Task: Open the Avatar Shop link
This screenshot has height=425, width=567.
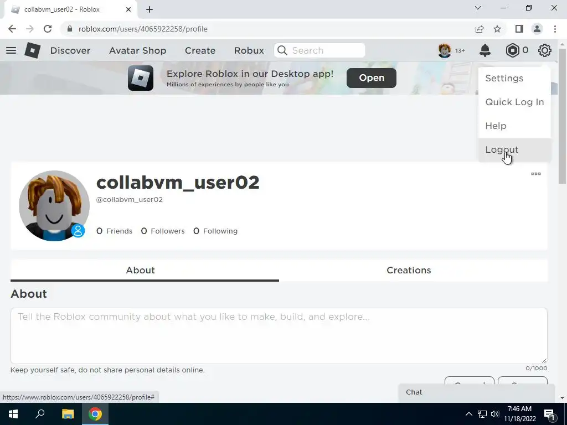Action: (137, 50)
